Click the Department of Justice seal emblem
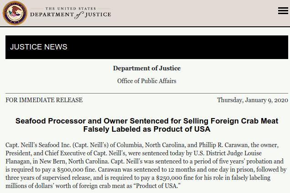Image resolution: width=290 pixels, height=193 pixels. (x=15, y=13)
